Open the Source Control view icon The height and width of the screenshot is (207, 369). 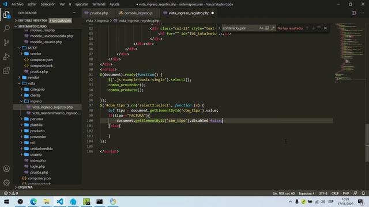[6, 43]
